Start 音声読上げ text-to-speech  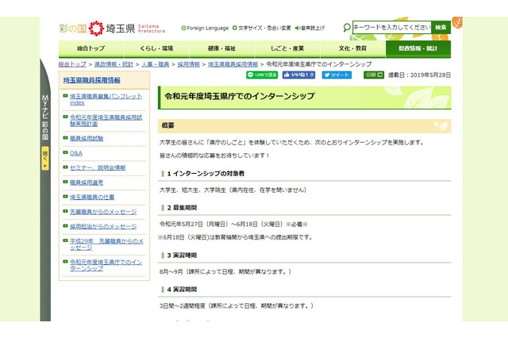[x=310, y=29]
